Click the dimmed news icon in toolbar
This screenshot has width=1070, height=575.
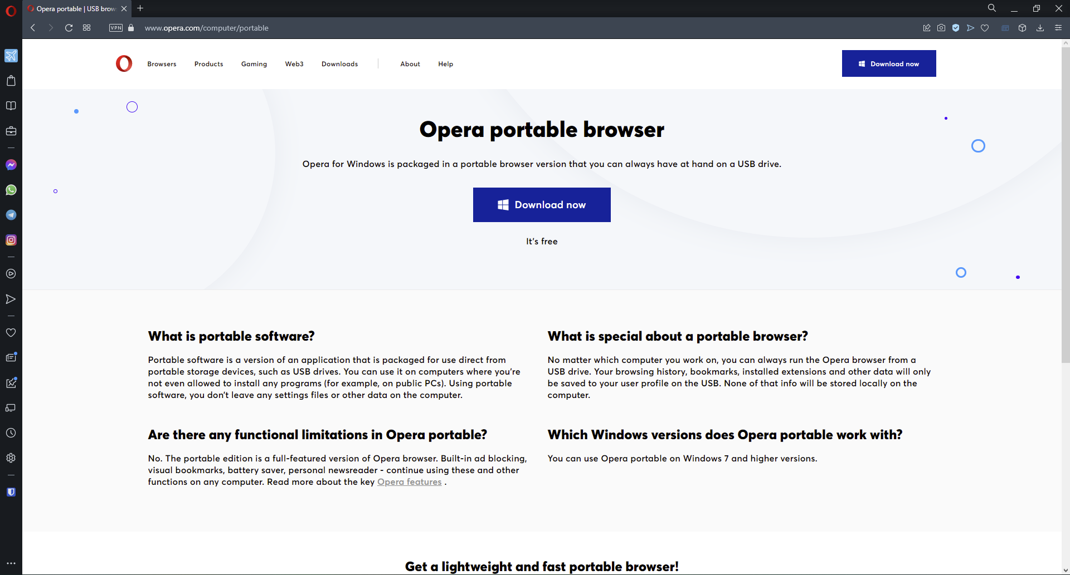tap(1005, 28)
